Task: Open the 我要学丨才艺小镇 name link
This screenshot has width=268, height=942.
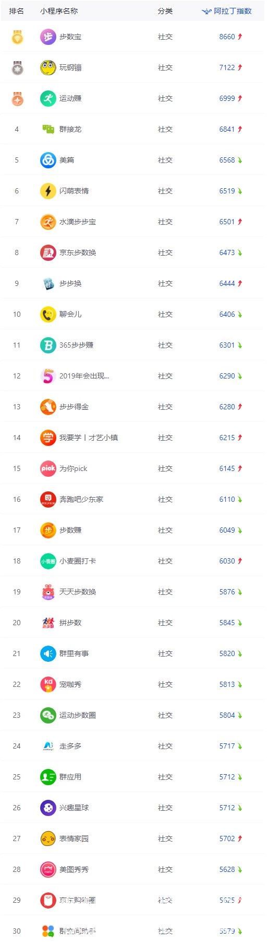Action: 89,438
